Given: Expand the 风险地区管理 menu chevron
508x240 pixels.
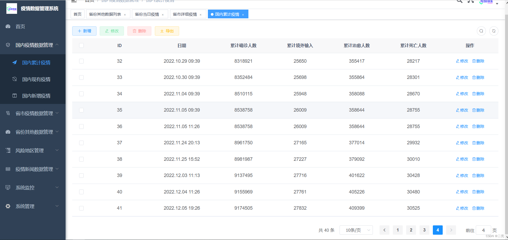Looking at the screenshot, I should (57, 150).
